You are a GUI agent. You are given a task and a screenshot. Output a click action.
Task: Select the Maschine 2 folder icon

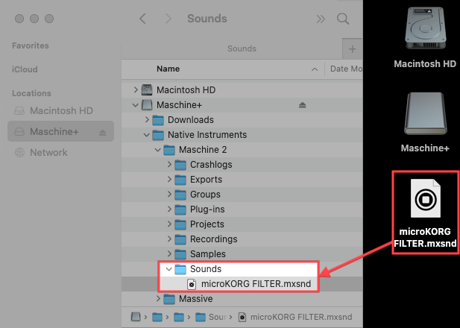coord(169,150)
